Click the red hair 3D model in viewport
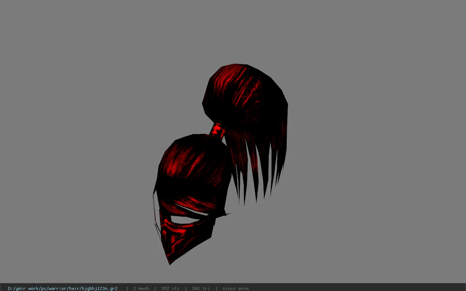 click(220, 164)
